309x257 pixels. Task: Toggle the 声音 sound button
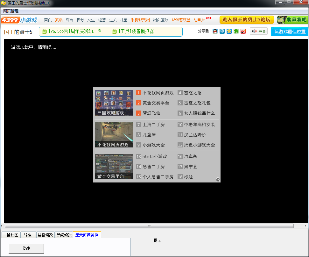pos(258,31)
